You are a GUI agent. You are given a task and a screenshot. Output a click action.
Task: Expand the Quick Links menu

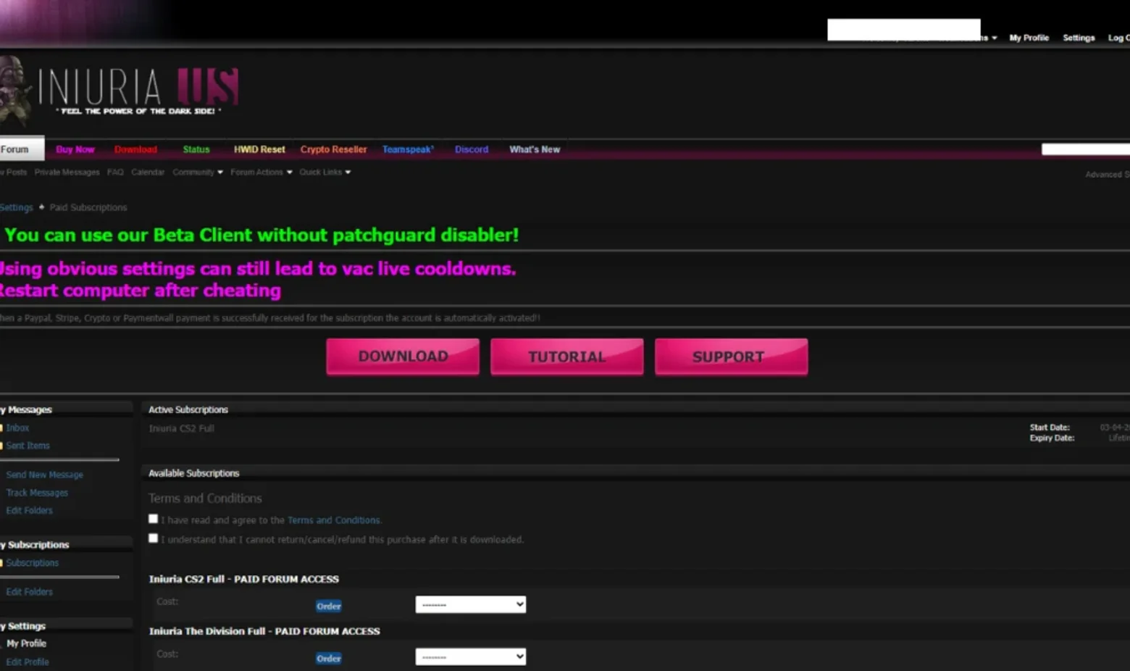[x=325, y=172]
